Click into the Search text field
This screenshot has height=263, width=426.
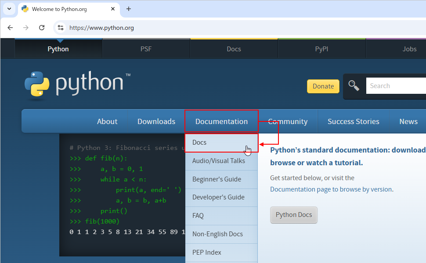[x=396, y=85]
